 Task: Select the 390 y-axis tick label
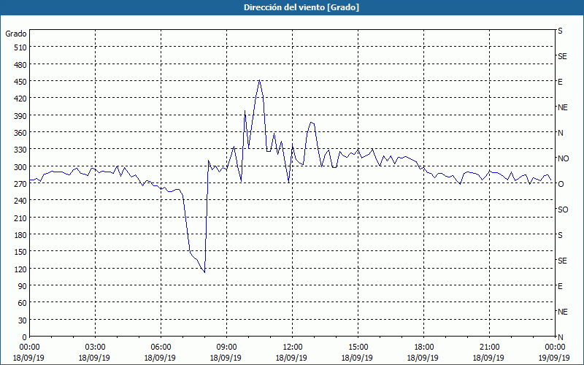pos(20,116)
